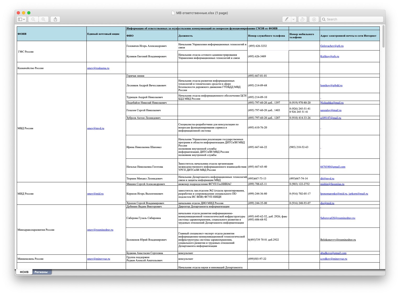Expand the highlight color dropdown arrow
Screen dimensions: 400x295
pyautogui.click(x=294, y=19)
